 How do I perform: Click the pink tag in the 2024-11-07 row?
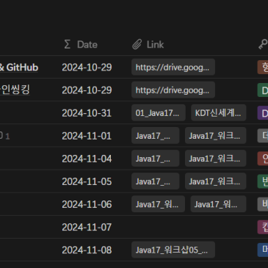point(263,227)
